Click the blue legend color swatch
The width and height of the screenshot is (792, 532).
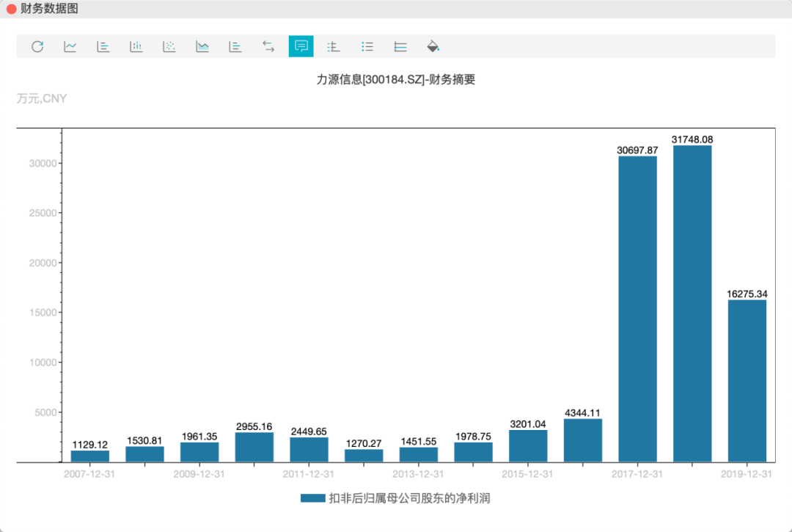tap(312, 498)
